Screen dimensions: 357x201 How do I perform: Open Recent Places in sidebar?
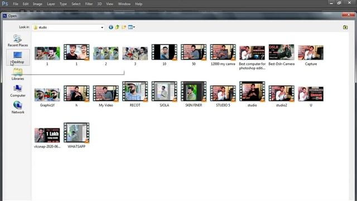pos(18,41)
